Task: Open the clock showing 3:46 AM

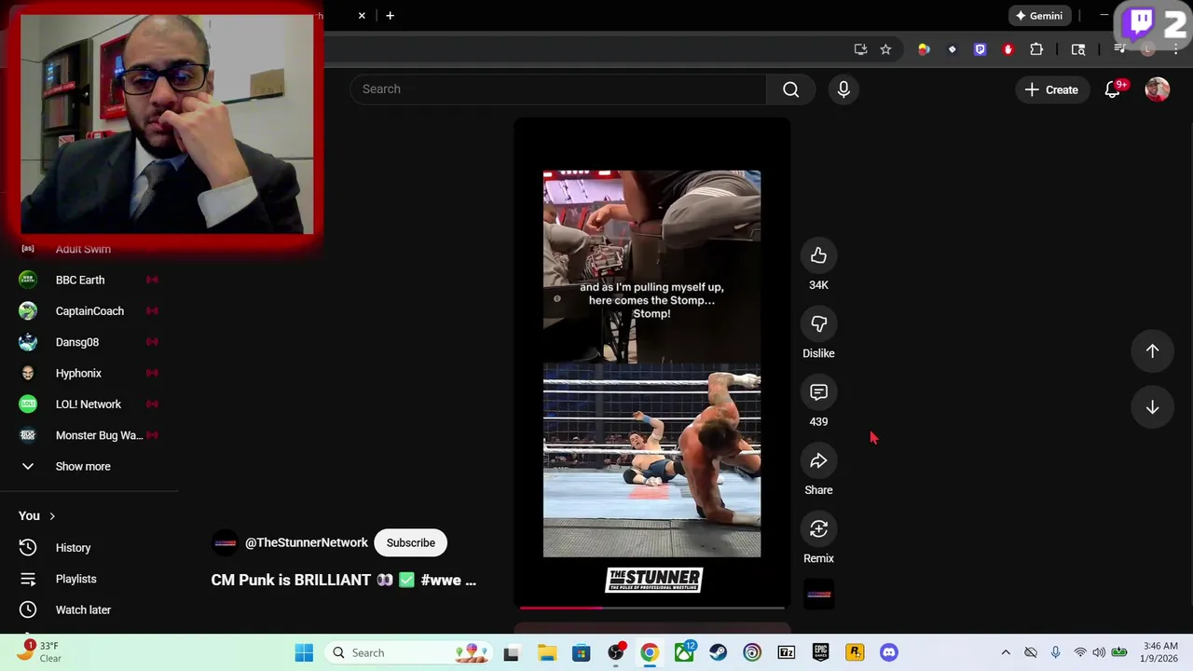Action: pyautogui.click(x=1160, y=652)
